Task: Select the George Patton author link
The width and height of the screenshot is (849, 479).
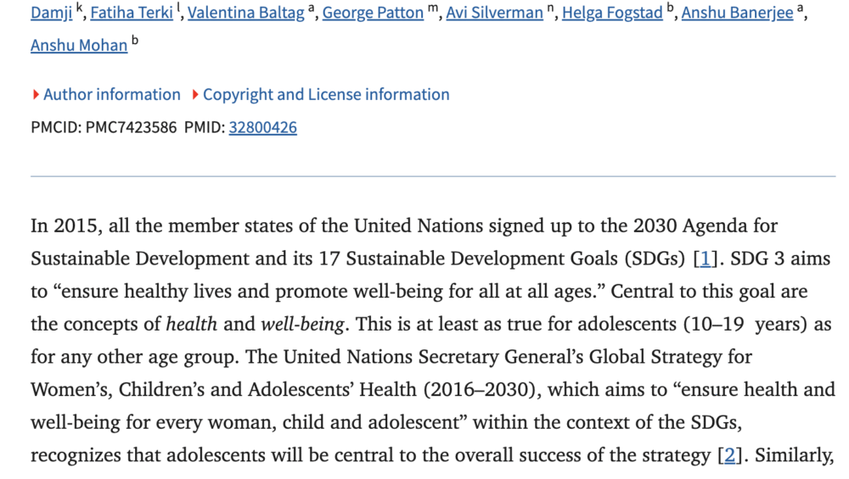Action: 373,14
